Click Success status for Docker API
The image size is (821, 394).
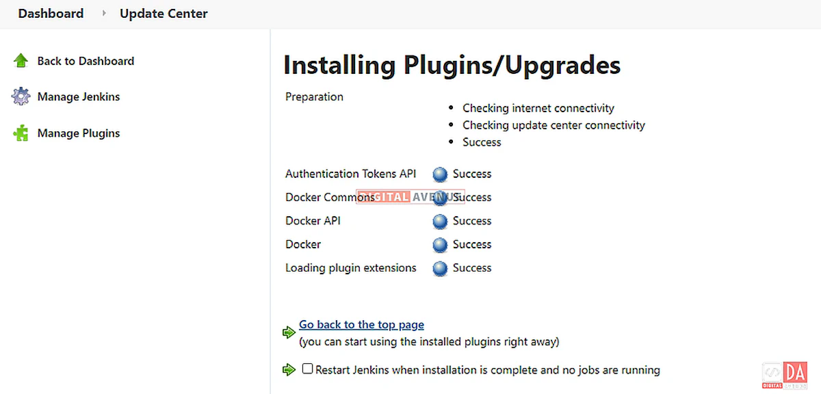click(472, 221)
